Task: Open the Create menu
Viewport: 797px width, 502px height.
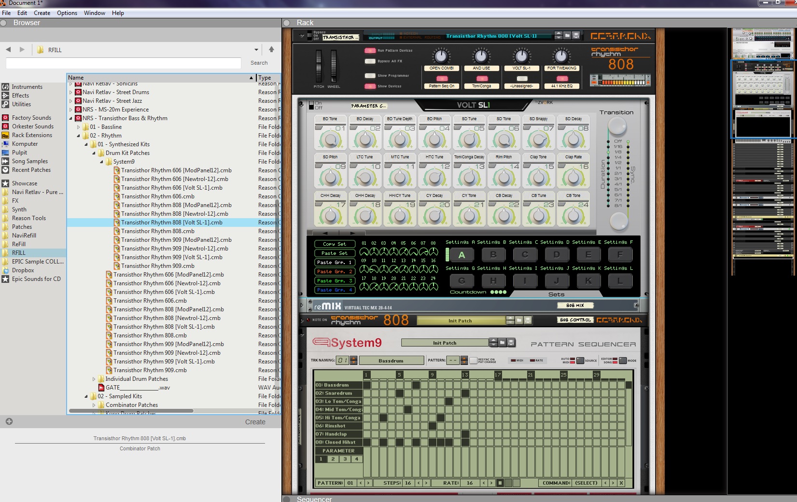Action: (42, 13)
